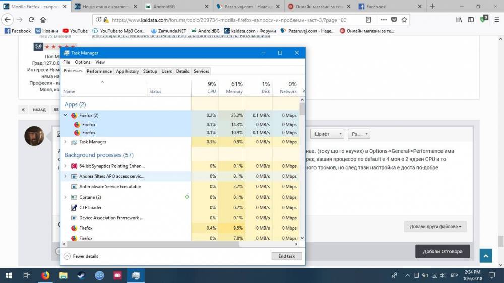Select Antimalware Service Executable process
Viewport: 504px width, 283px height.
[x=180, y=186]
